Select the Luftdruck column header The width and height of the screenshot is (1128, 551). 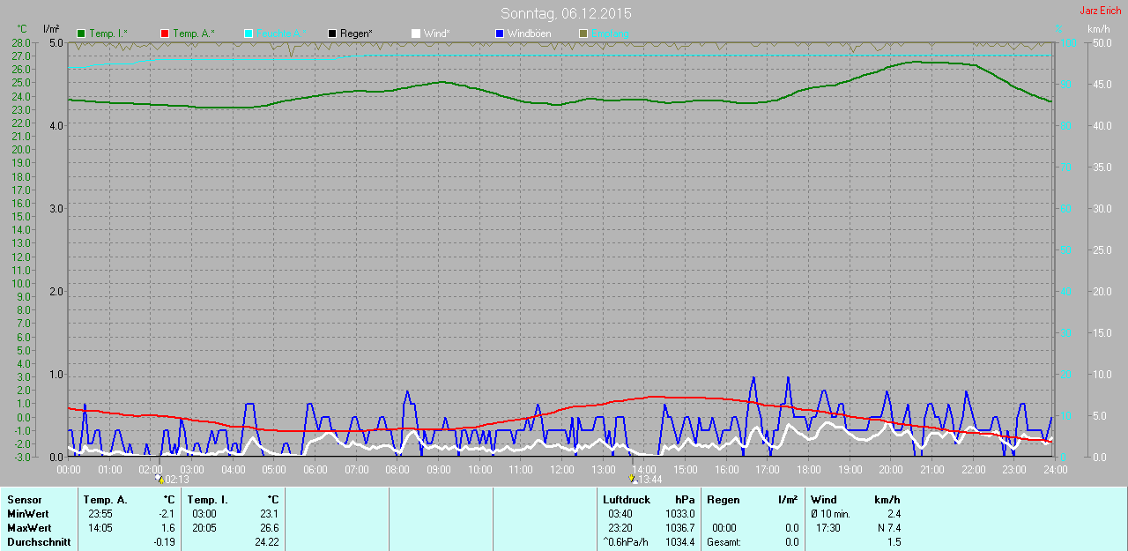coord(626,500)
